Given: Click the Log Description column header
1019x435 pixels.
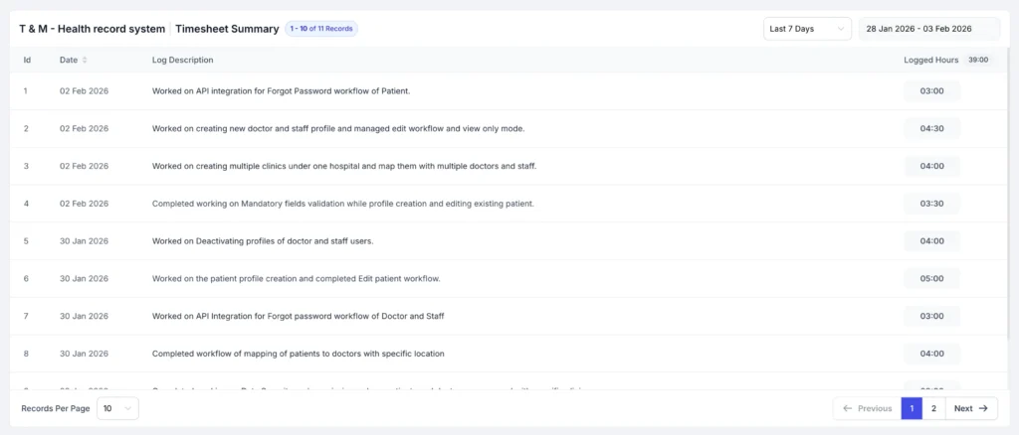Looking at the screenshot, I should [182, 61].
